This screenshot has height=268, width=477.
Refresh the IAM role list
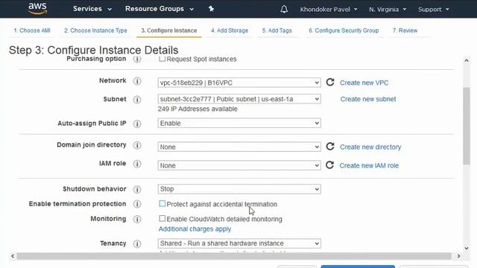tap(329, 165)
